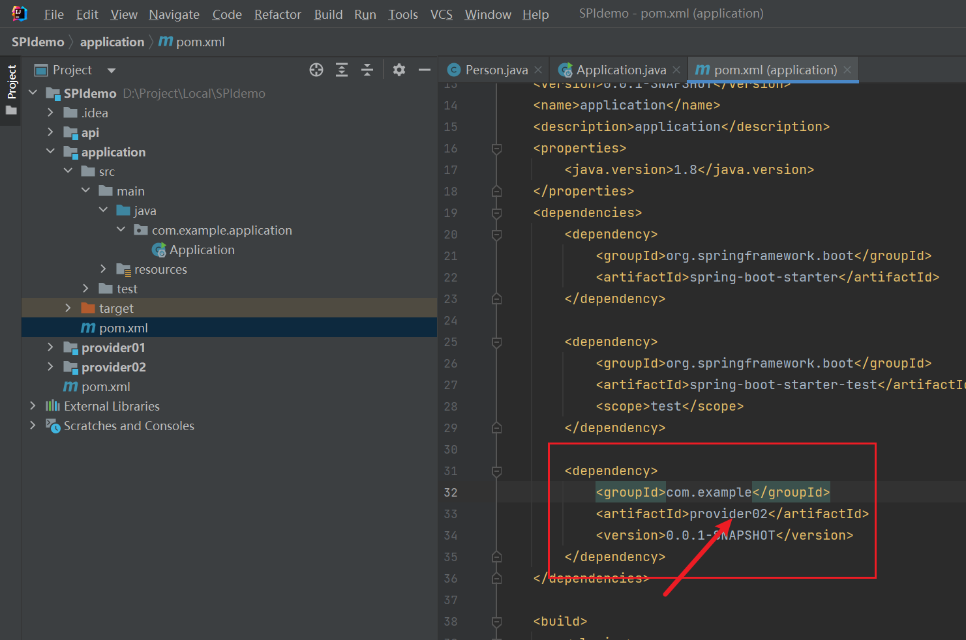Collapse the java source folder
Image resolution: width=966 pixels, height=640 pixels.
[104, 211]
